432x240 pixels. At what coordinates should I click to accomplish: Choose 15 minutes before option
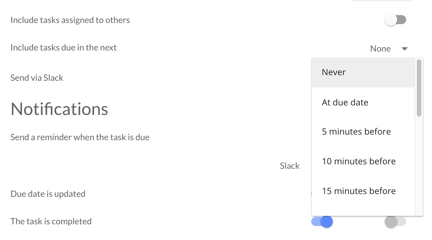pyautogui.click(x=363, y=191)
